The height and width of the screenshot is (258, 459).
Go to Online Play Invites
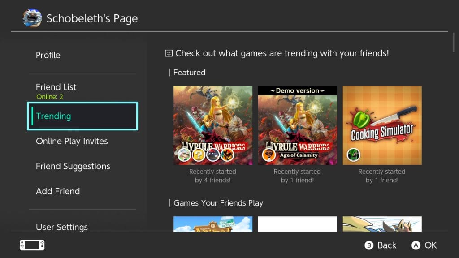point(72,141)
